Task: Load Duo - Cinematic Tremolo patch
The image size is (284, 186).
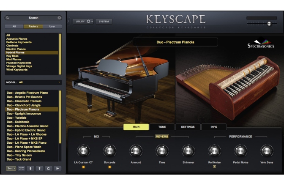Action: (32, 101)
